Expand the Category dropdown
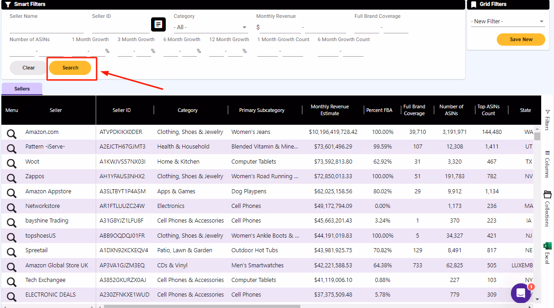 click(211, 27)
